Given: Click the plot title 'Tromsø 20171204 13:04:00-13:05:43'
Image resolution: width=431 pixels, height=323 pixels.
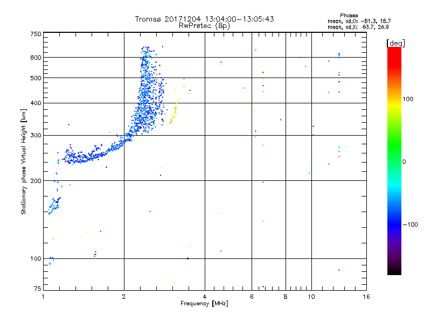Looking at the screenshot, I should coord(204,19).
